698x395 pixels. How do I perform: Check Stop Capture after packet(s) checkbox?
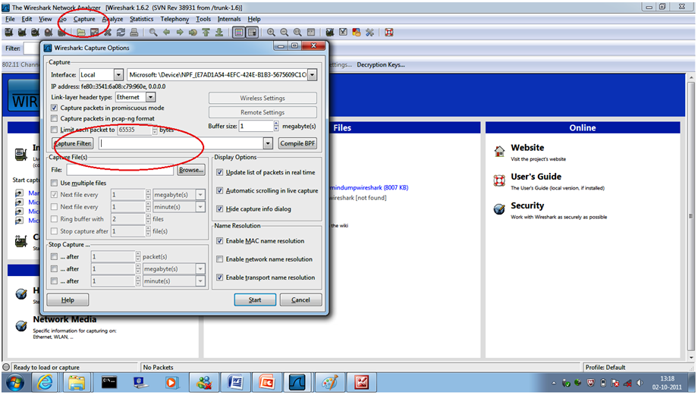(x=54, y=257)
